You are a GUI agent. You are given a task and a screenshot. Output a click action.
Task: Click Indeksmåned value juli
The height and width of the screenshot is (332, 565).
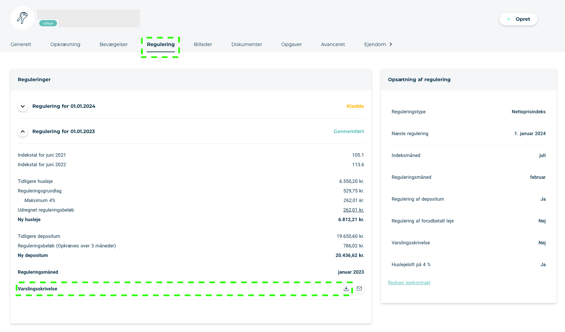pyautogui.click(x=542, y=155)
